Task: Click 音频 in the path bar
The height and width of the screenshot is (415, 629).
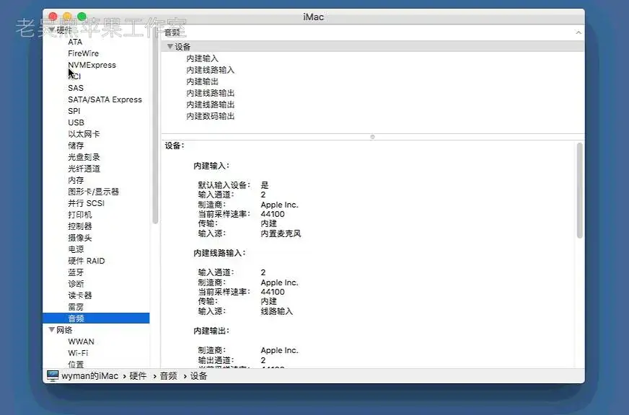Action: (x=169, y=376)
